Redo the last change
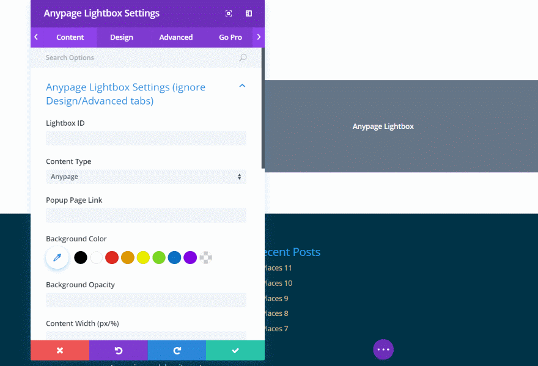The height and width of the screenshot is (366, 538). point(177,350)
